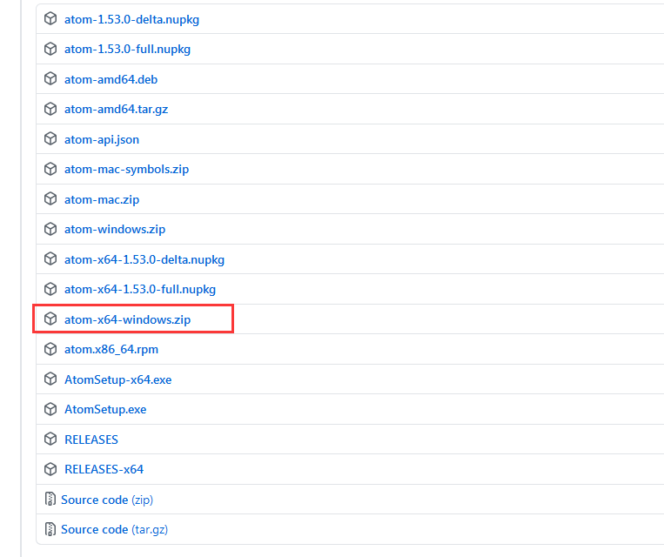
Task: Click package icon beside atom-1.53.0-full.nupkg
Action: [50, 49]
